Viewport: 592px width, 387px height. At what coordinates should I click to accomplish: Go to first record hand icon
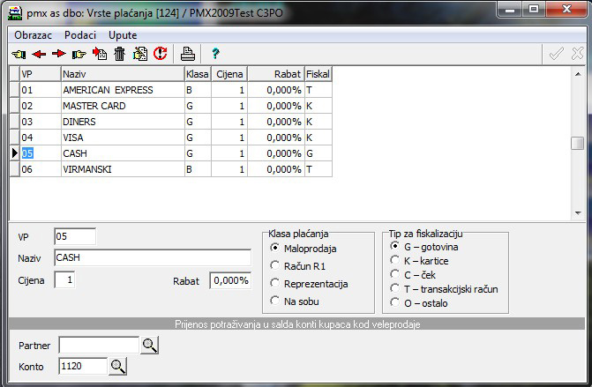[x=19, y=54]
